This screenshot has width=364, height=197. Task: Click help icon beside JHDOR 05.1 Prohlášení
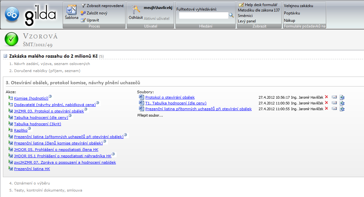(113, 154)
